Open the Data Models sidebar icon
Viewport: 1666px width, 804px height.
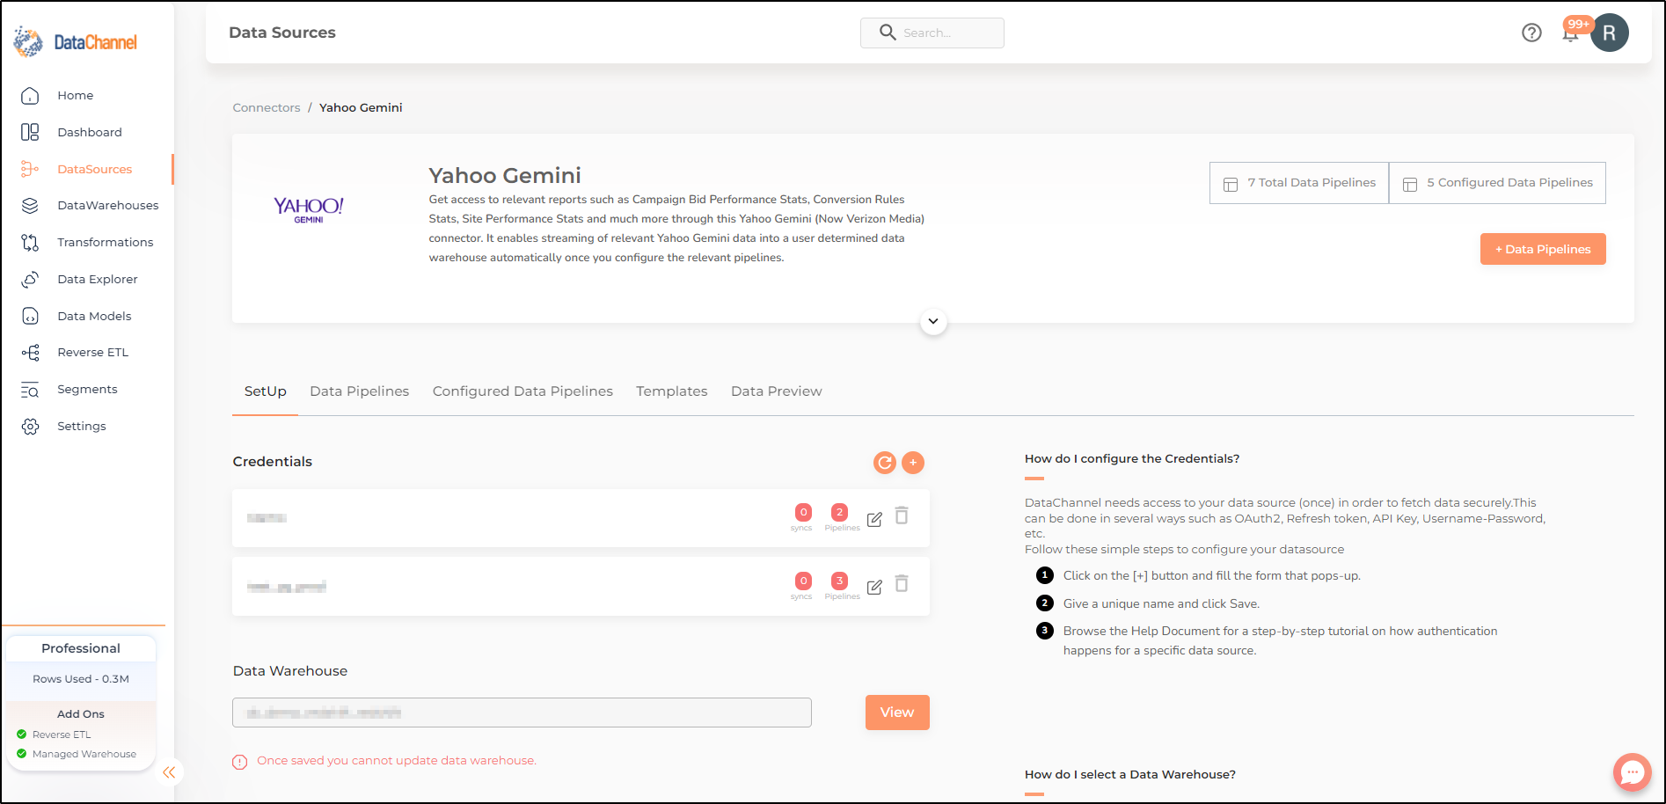30,316
